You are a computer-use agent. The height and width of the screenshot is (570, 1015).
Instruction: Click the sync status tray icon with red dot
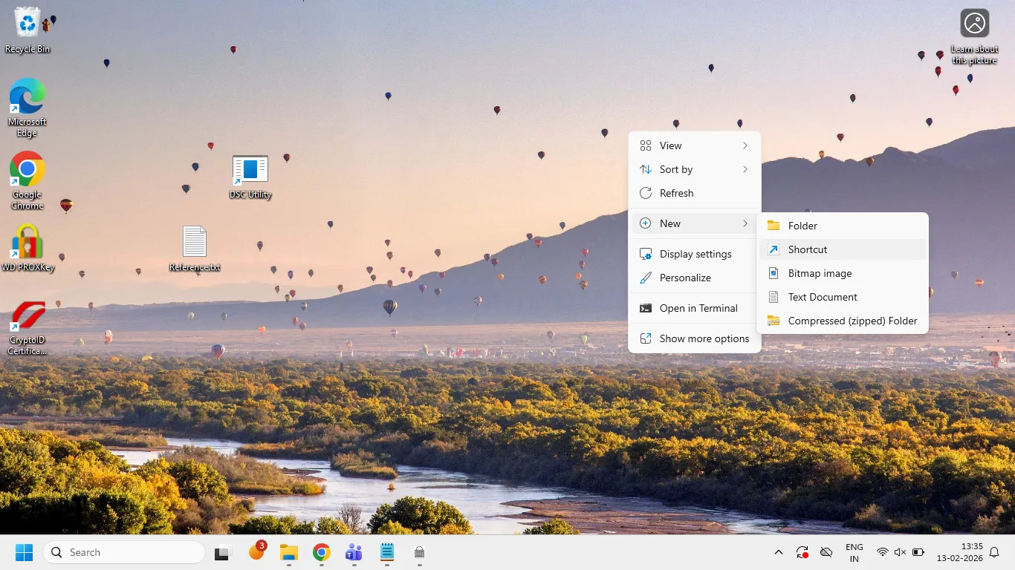coord(802,552)
